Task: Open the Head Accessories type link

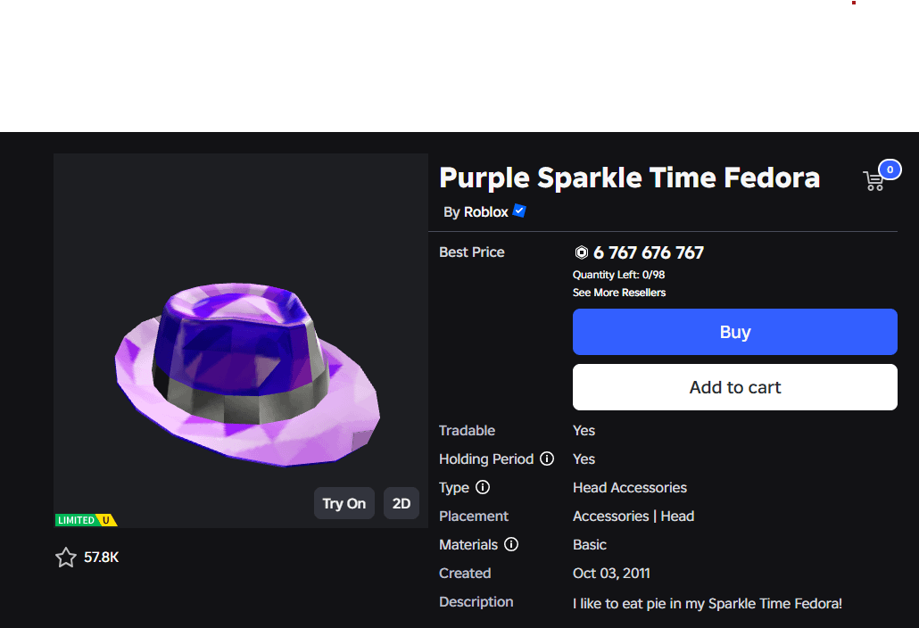Action: coord(630,487)
